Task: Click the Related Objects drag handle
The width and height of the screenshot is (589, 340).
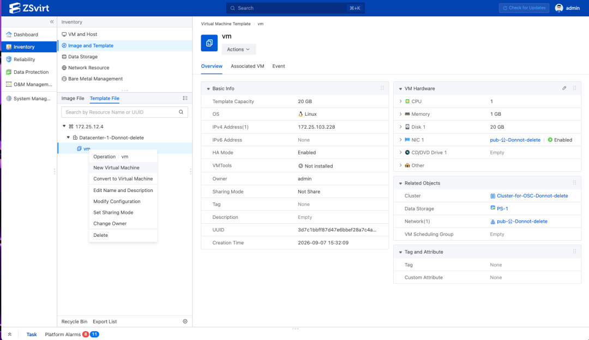Action: (x=574, y=183)
